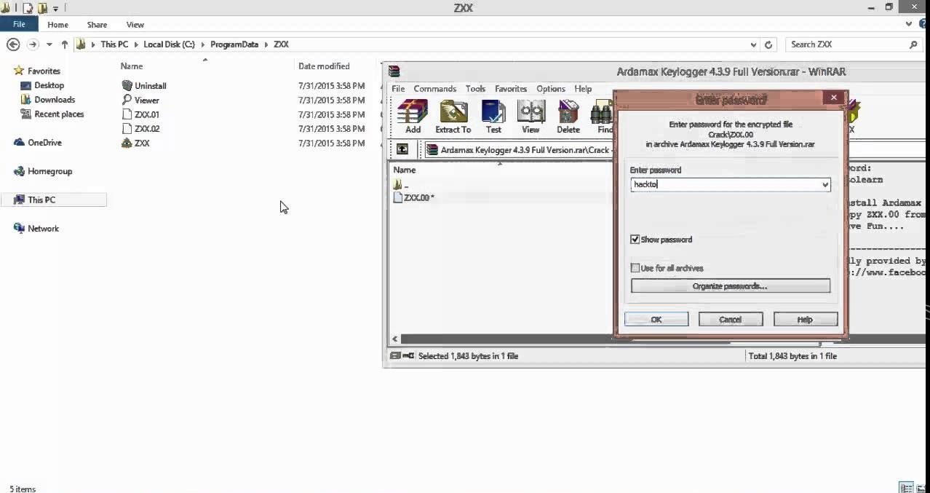Uncheck the Show password checkbox

click(x=635, y=240)
